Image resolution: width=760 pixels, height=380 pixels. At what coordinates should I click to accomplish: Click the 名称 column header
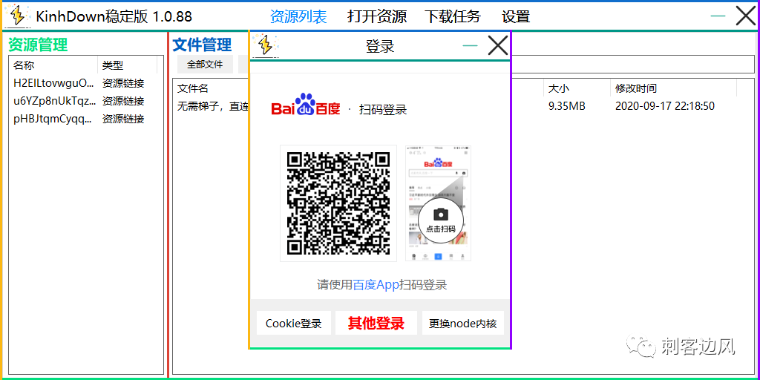tap(53, 65)
